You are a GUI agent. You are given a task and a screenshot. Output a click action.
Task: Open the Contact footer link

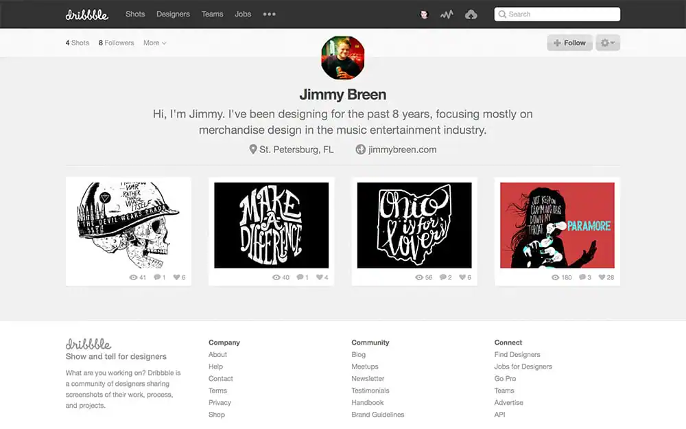coord(220,379)
